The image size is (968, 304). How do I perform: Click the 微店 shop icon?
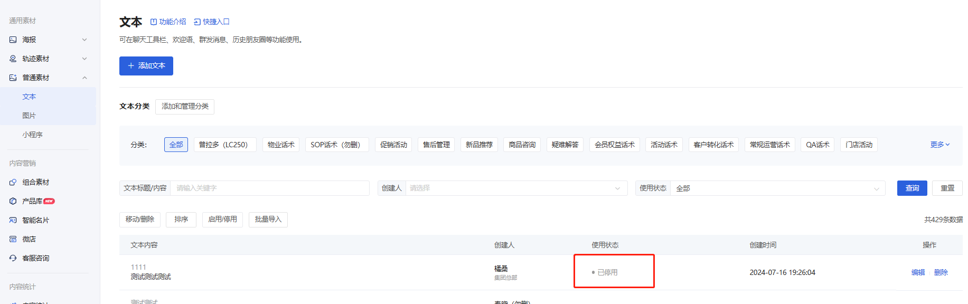(13, 239)
